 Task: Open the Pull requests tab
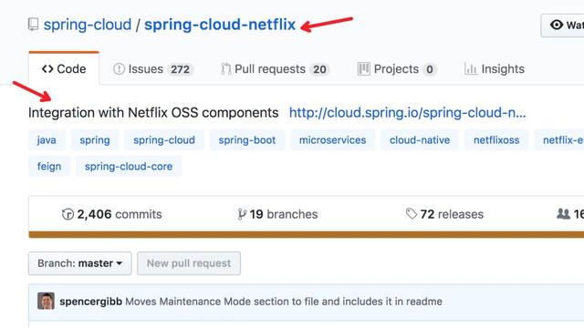(275, 69)
